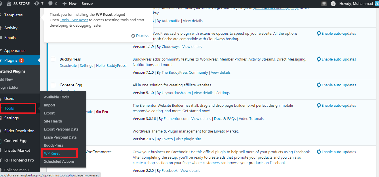Choose Scheduled Actions from Tools flyout

59,161
